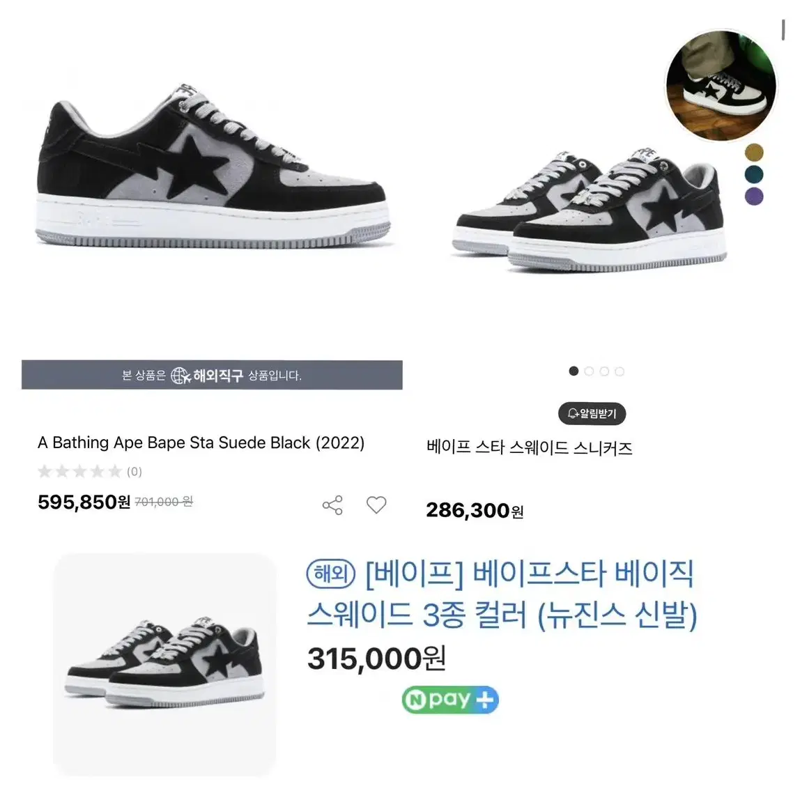800x800 pixels.
Task: Select the fourth carousel dot
Action: click(x=620, y=371)
